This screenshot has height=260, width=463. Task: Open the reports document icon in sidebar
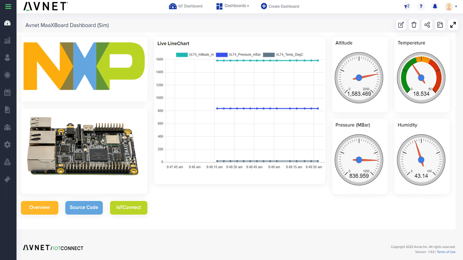pos(8,109)
